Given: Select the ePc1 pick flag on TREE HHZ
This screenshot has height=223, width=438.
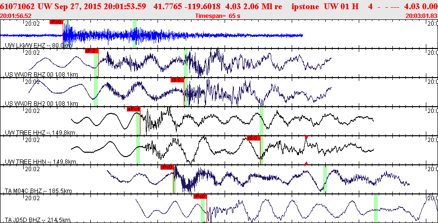Looking at the screenshot, I should click(133, 109).
